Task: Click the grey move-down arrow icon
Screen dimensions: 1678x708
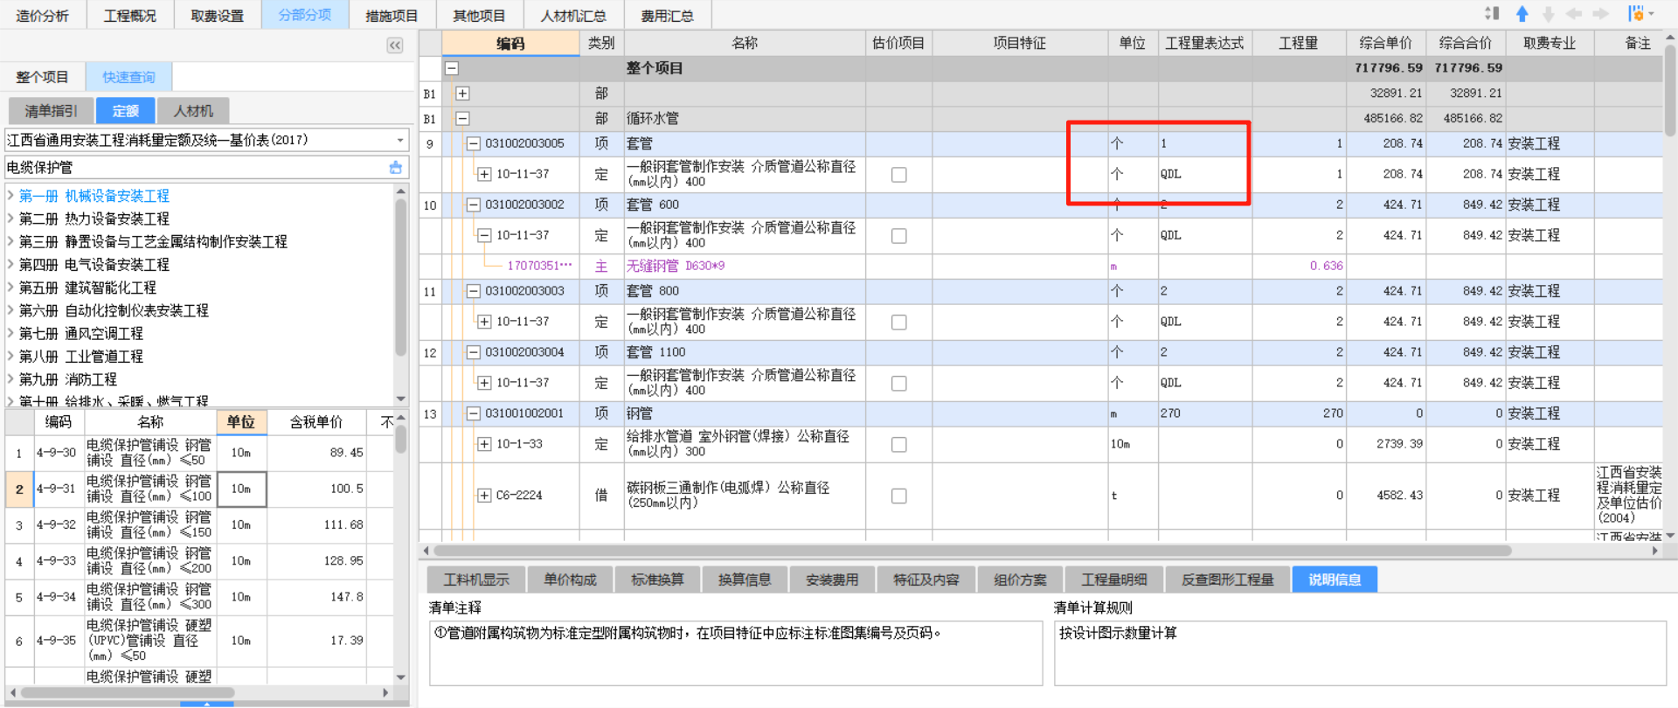Action: click(x=1548, y=14)
